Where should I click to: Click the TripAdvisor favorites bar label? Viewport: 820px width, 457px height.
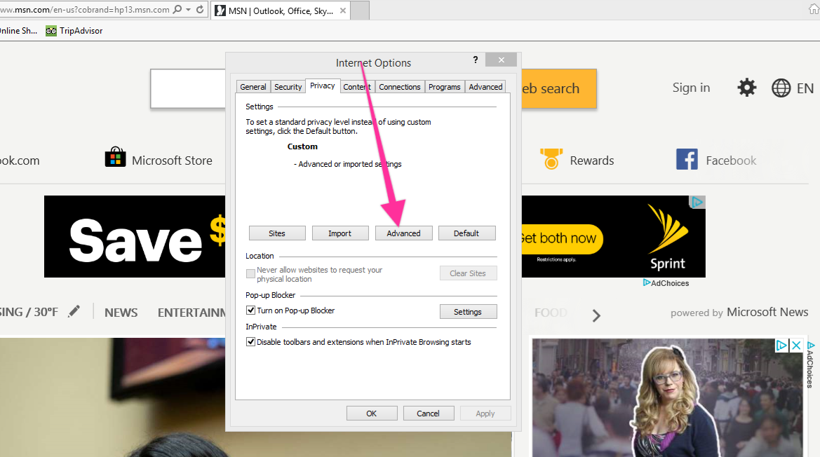click(x=81, y=31)
